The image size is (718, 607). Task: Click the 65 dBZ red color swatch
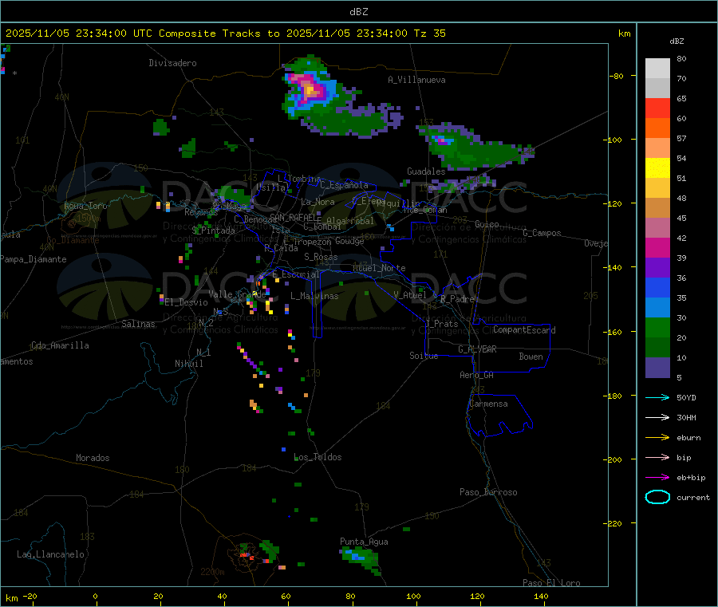tap(657, 108)
